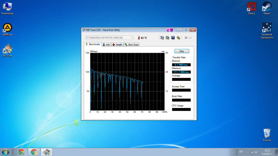
Task: Show hidden tray icons arrow
Action: pyautogui.click(x=247, y=152)
